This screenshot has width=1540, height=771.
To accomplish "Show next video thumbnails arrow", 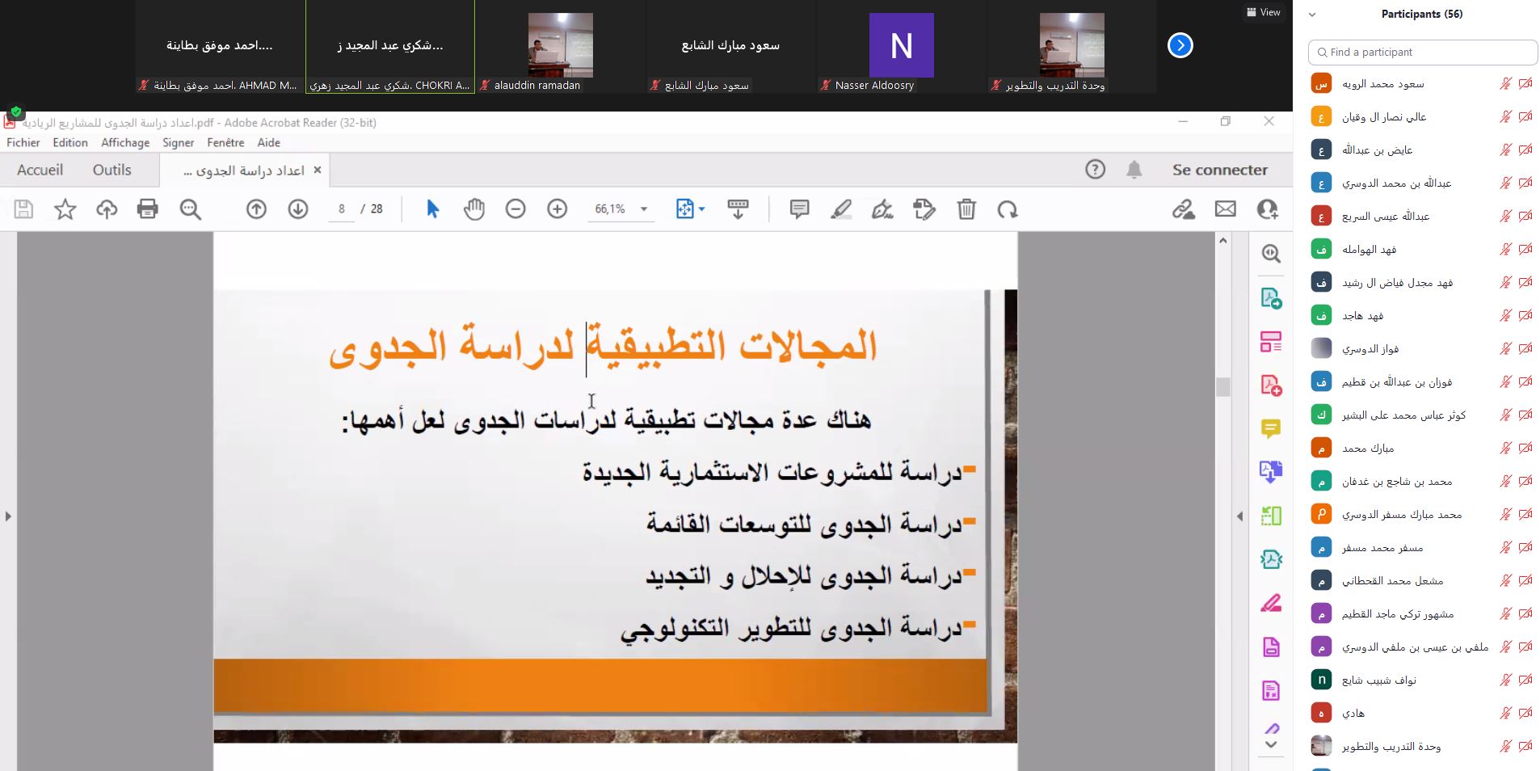I will [x=1180, y=45].
